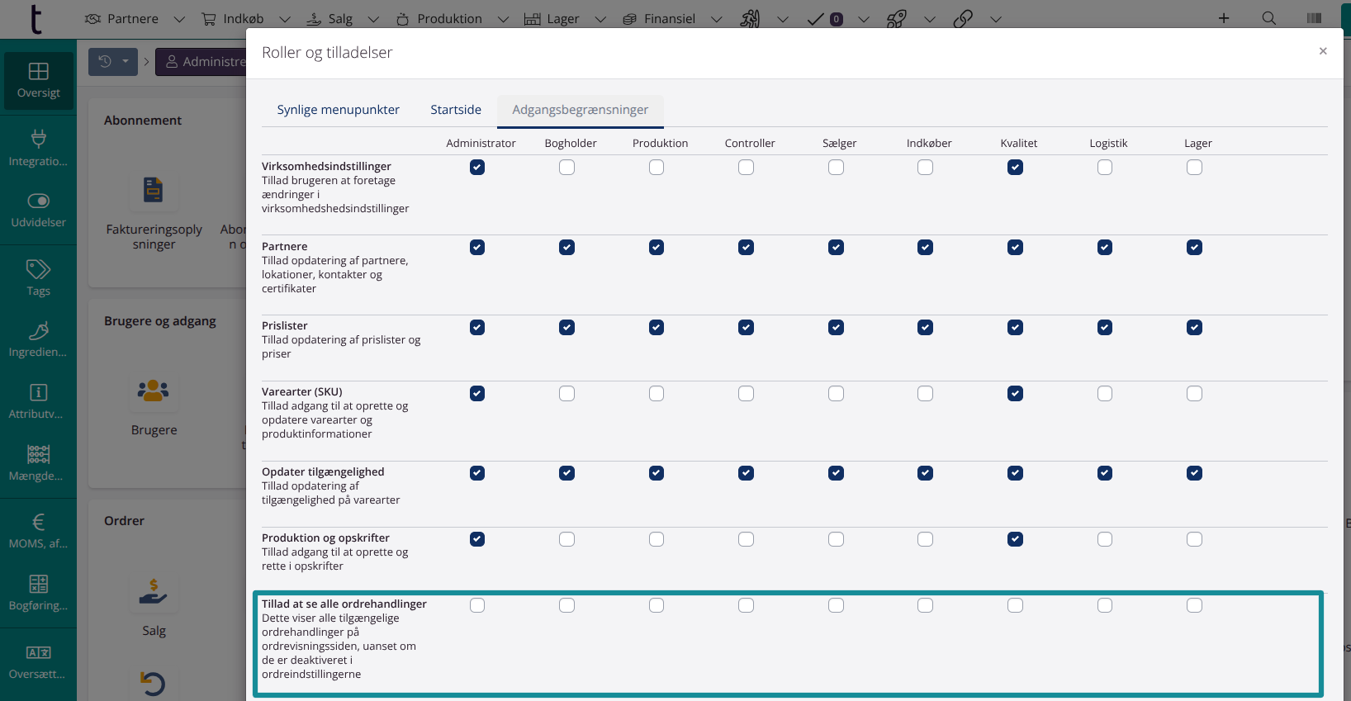The height and width of the screenshot is (701, 1351).
Task: Click the Administrator column header
Action: pos(481,143)
